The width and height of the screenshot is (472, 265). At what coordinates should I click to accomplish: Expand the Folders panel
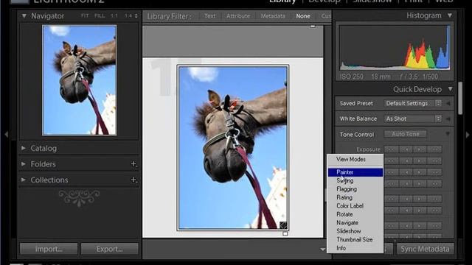pyautogui.click(x=24, y=164)
